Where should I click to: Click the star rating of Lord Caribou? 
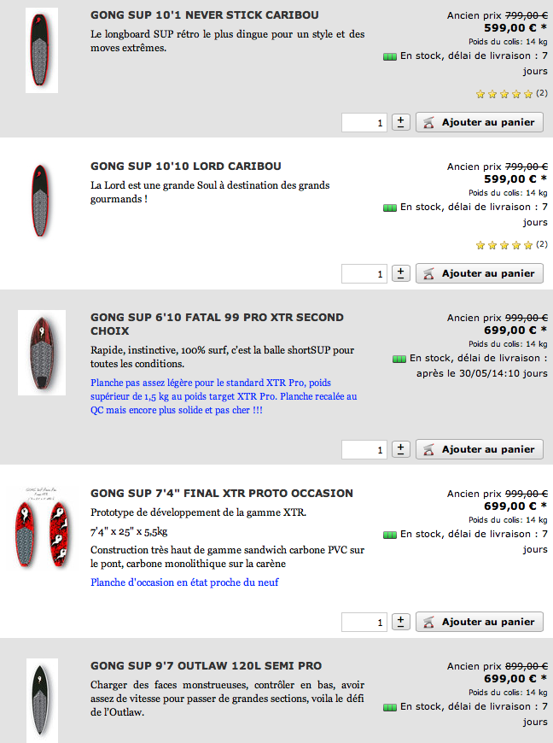(x=504, y=245)
